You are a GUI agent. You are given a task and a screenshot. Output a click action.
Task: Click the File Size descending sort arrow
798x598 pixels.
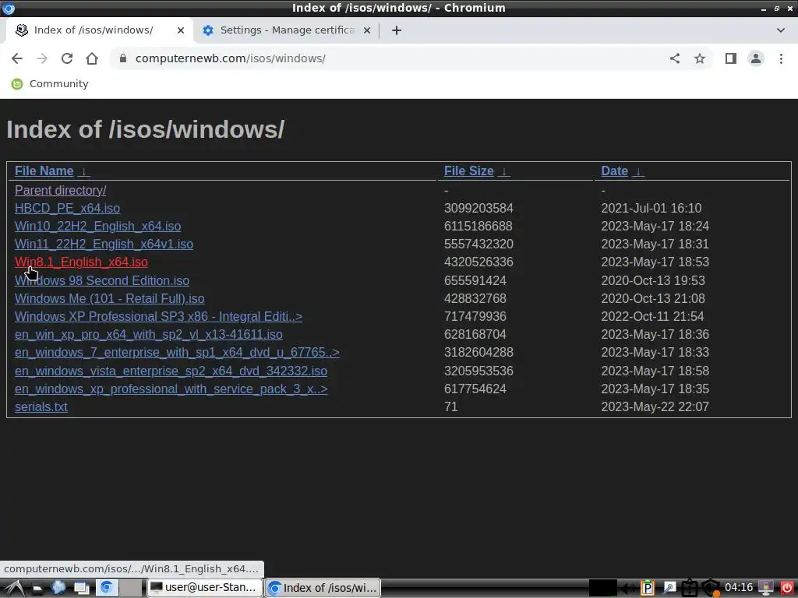click(504, 172)
